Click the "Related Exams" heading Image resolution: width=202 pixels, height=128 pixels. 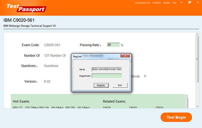(114, 101)
